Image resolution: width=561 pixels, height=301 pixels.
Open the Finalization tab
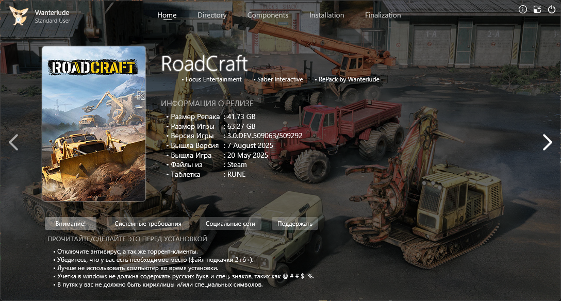coord(383,15)
